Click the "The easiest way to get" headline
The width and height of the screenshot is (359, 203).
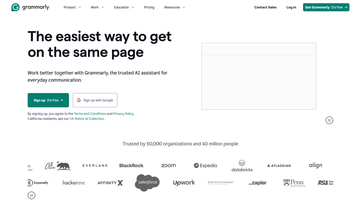tap(100, 36)
